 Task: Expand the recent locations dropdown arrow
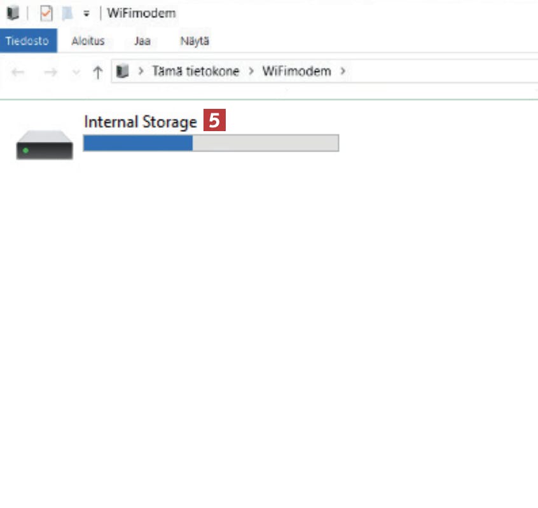point(76,72)
